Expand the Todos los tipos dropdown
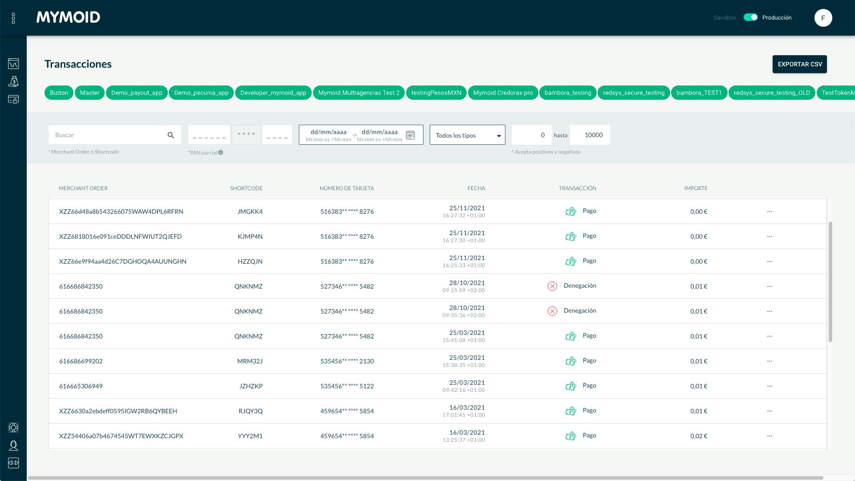Viewport: 855px width, 481px height. (x=467, y=135)
